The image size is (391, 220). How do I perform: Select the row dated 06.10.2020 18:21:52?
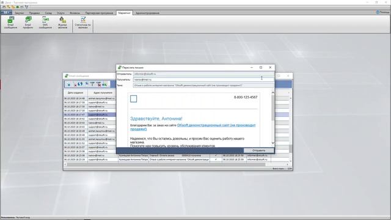click(90, 143)
